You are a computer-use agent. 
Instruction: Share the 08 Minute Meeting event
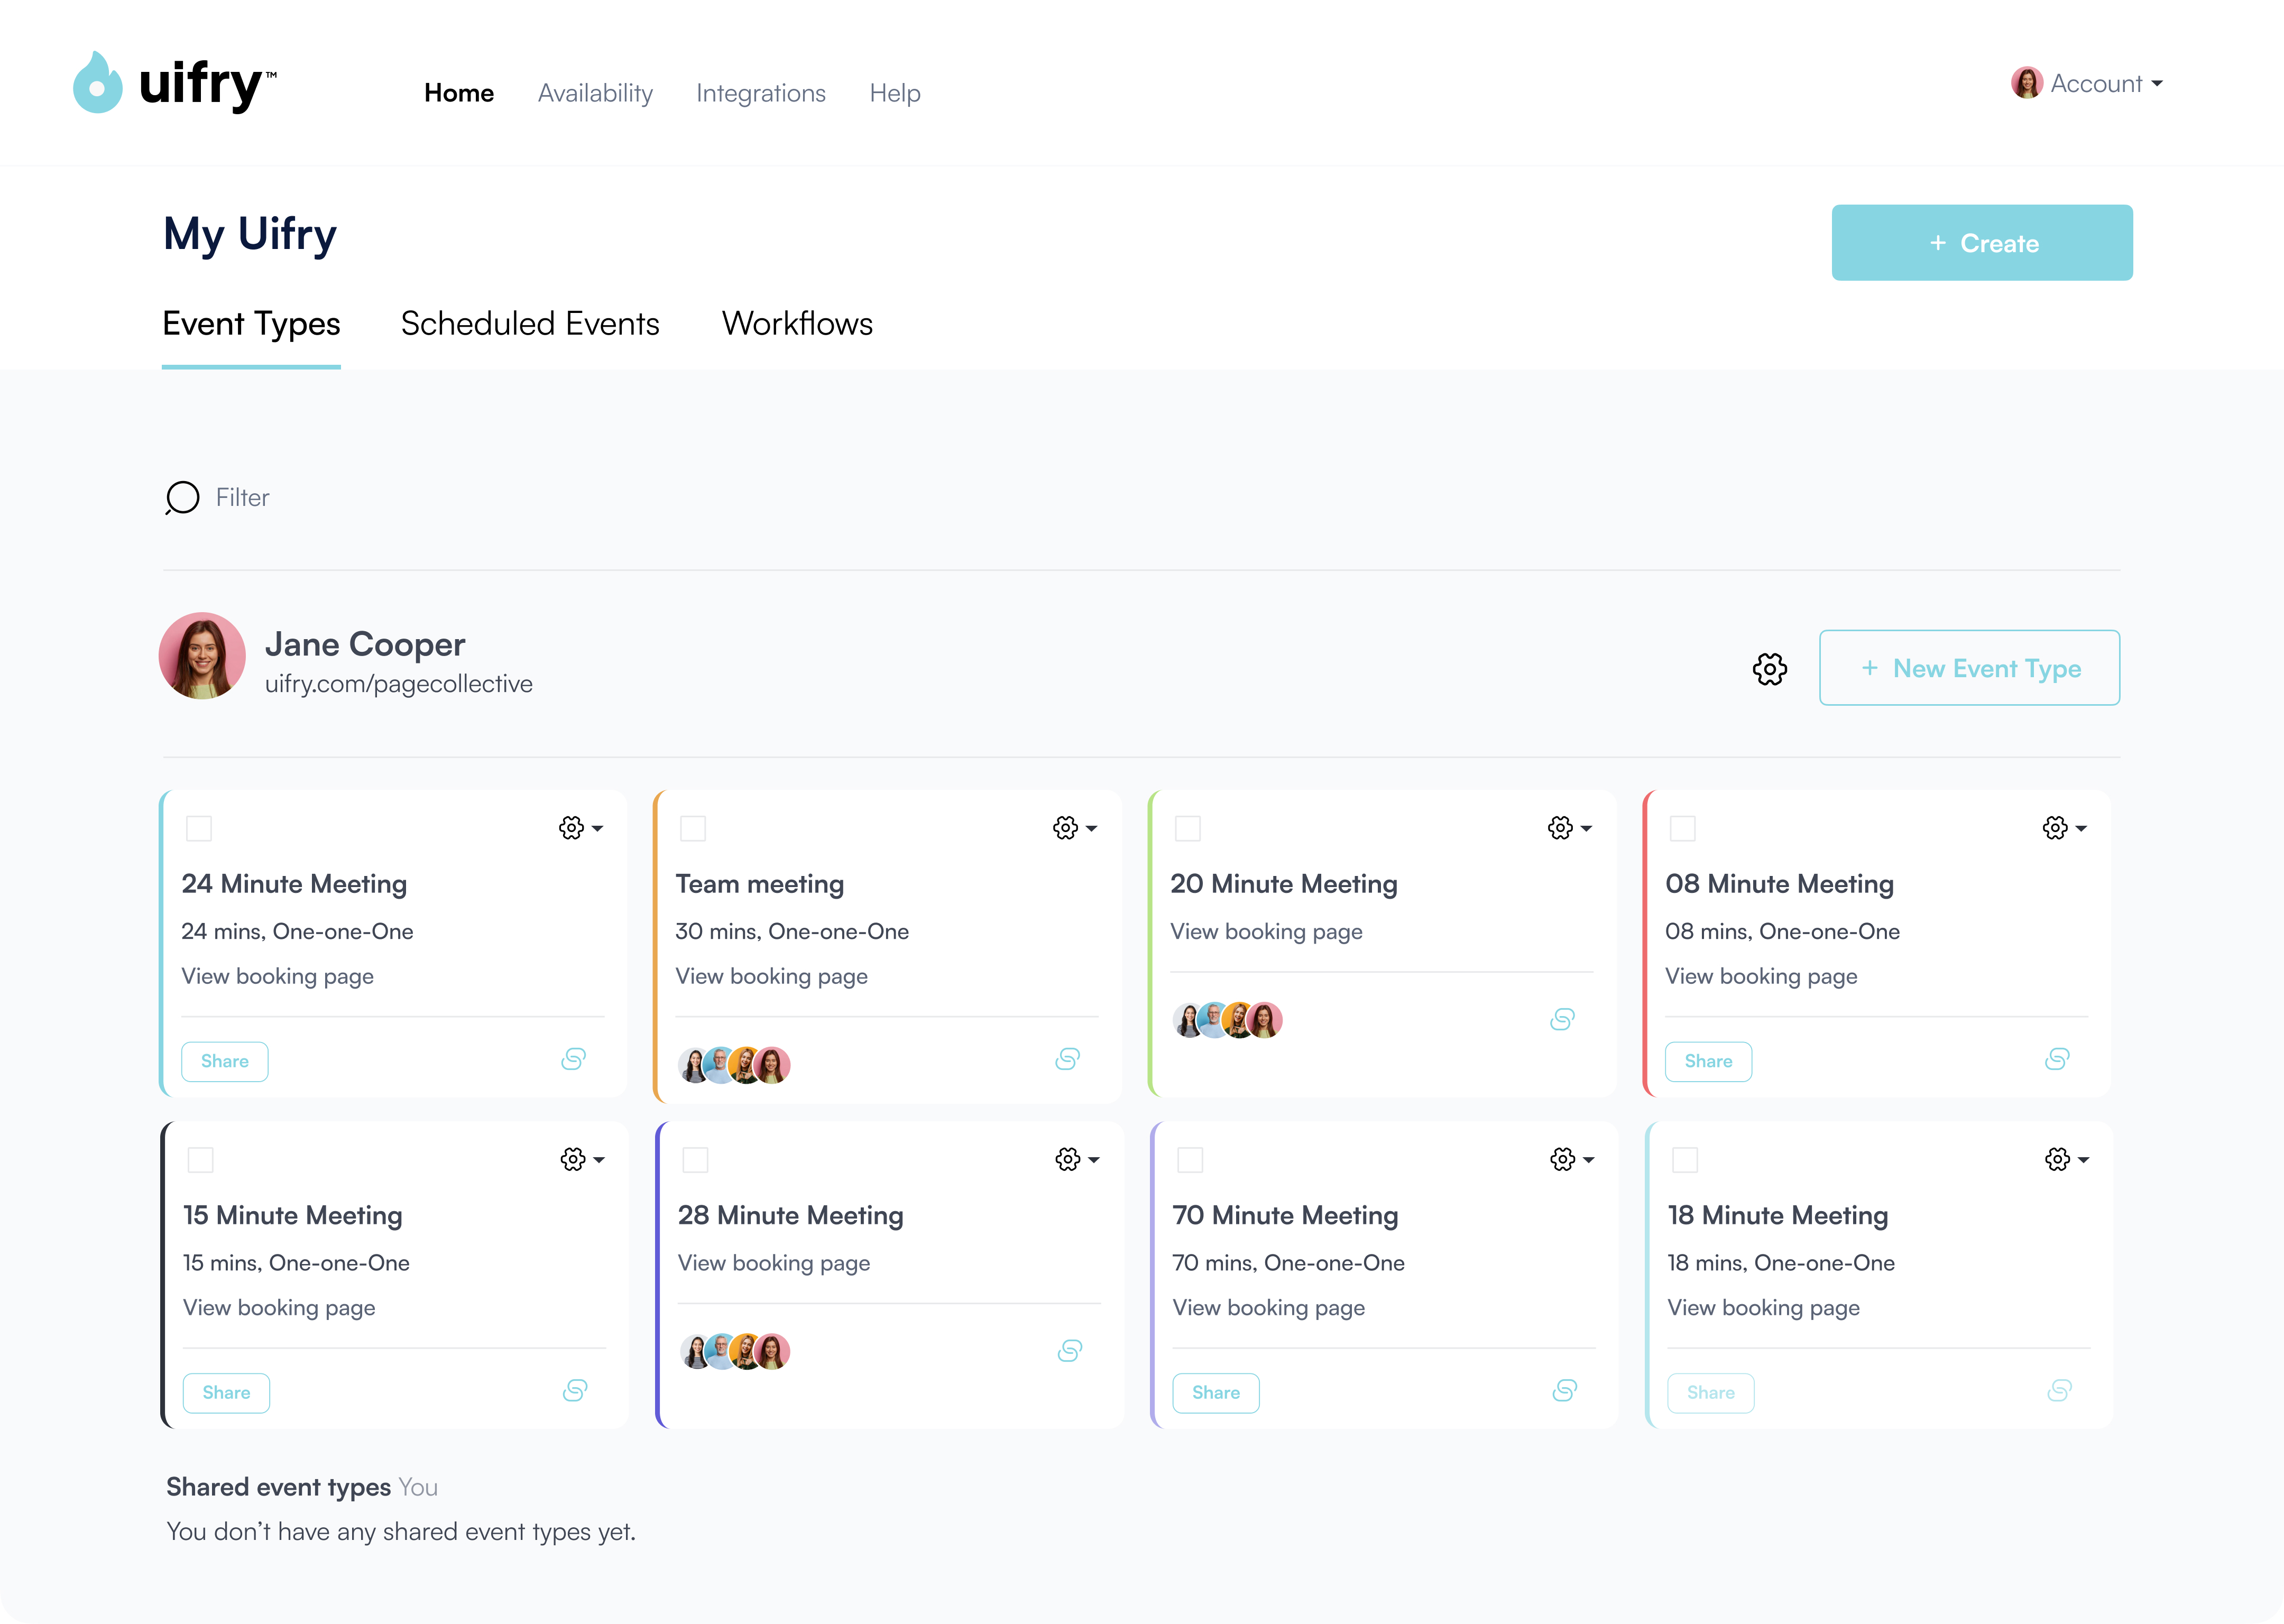click(x=1708, y=1061)
